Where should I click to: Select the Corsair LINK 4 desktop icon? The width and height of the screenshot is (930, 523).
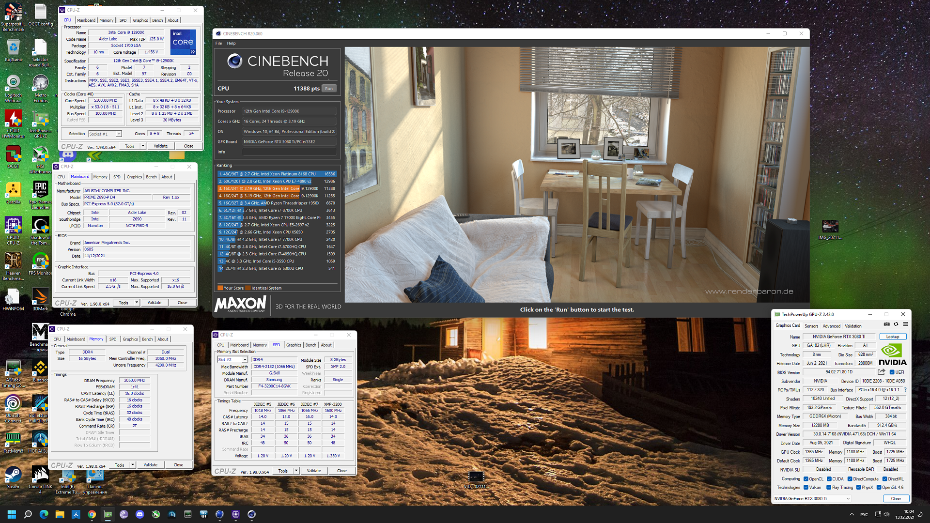(x=41, y=480)
